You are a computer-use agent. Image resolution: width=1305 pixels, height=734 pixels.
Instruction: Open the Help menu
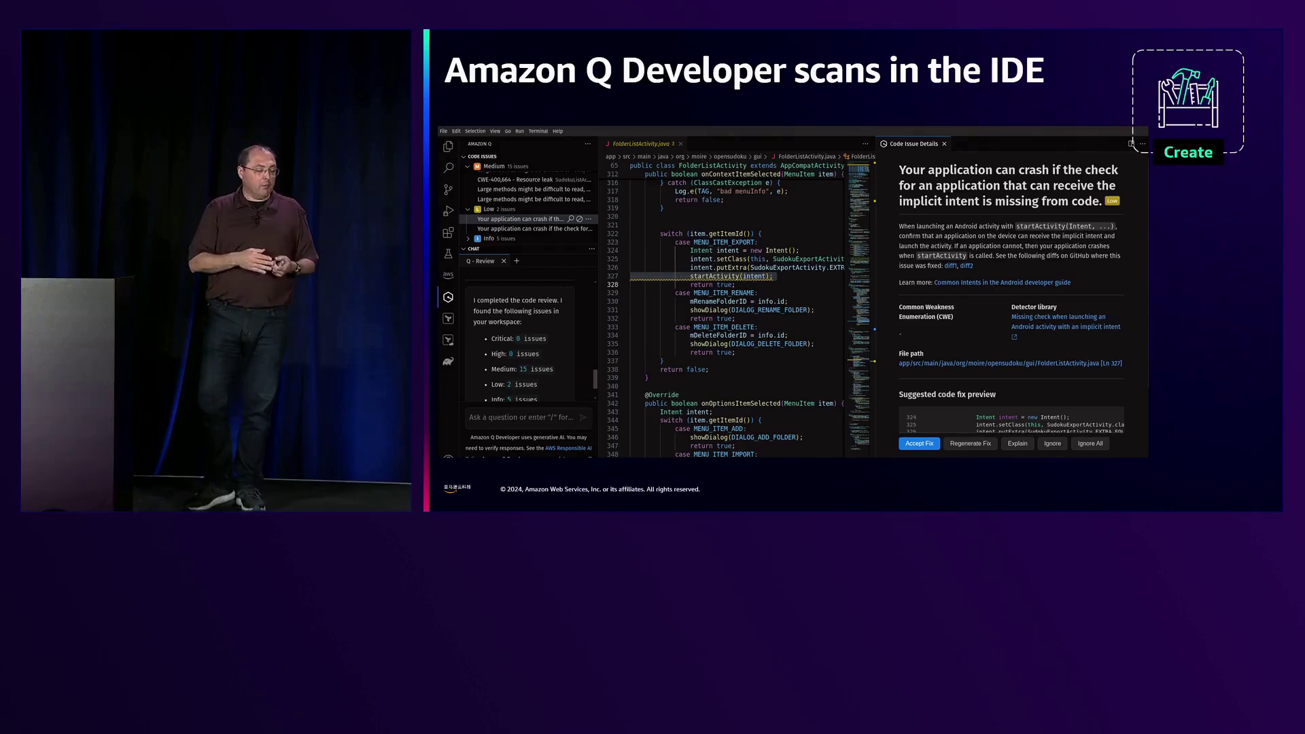557,131
